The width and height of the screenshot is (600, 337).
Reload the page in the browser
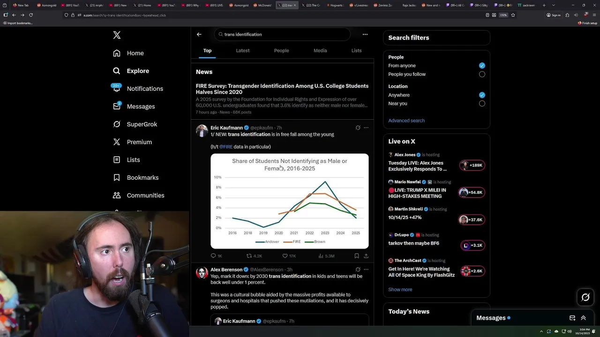31,15
